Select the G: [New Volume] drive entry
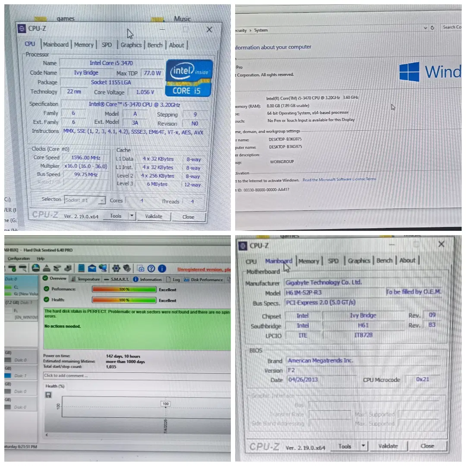This screenshot has height=466, width=466. (22, 294)
